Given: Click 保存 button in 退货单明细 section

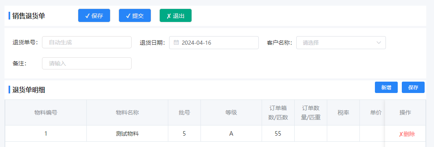Looking at the screenshot, I should [x=413, y=87].
